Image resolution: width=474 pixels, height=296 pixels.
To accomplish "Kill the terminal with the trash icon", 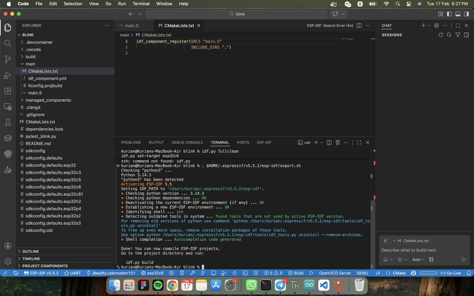I will pos(338,142).
